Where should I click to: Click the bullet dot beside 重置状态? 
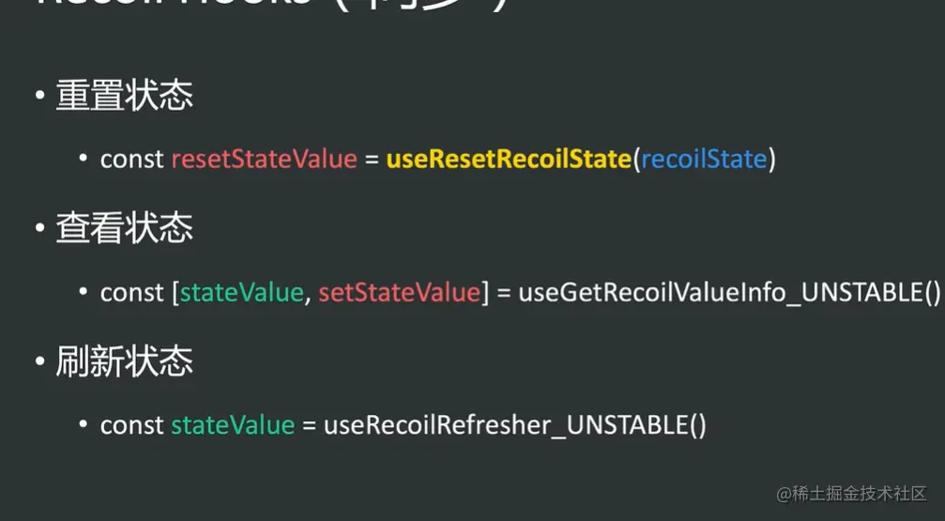(x=38, y=98)
